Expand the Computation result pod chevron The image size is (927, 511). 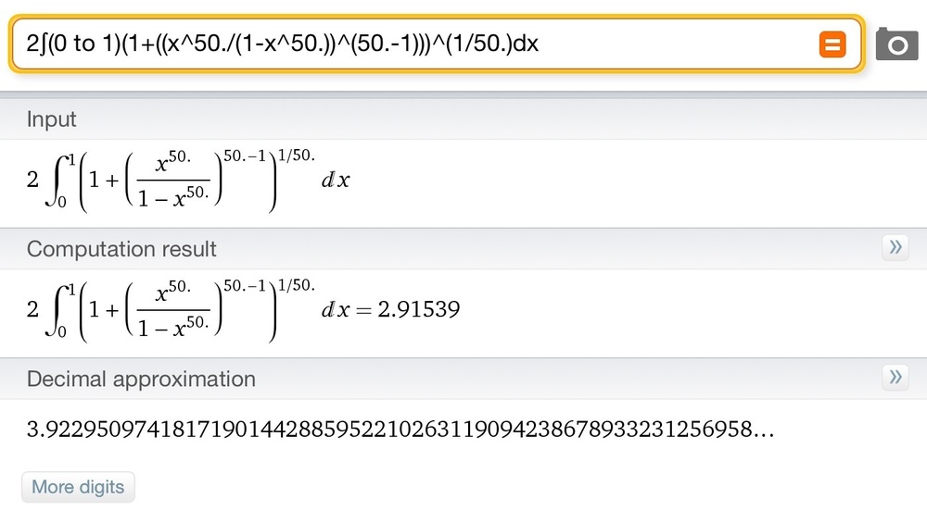click(895, 247)
